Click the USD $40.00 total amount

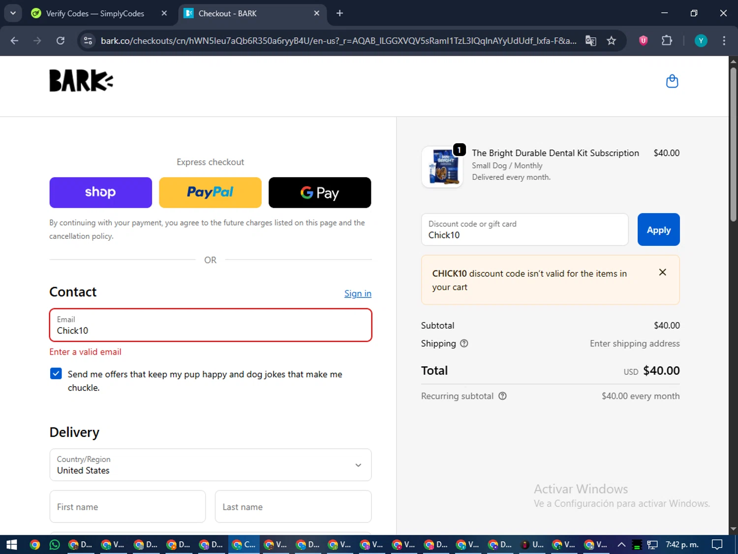pos(651,371)
